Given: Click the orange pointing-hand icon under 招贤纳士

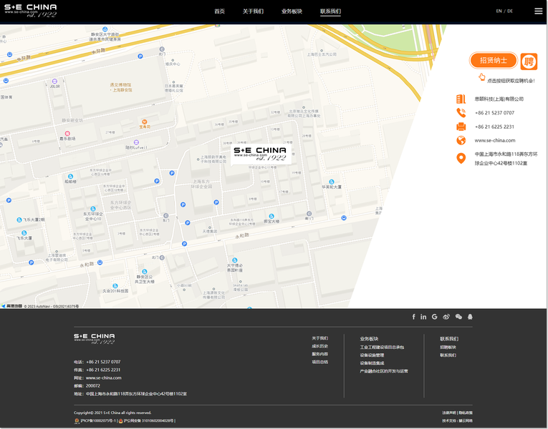Looking at the screenshot, I should click(481, 77).
